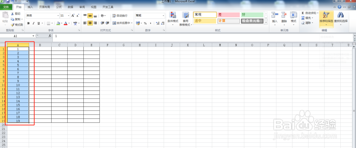
Task: Open Conditional Formatting (条件格式)
Action: pos(173,18)
